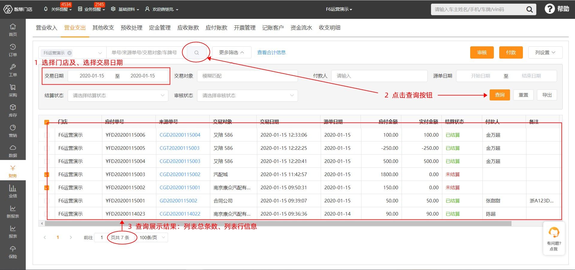Screen dimensions: 575x270
Task: Go to the previous page arrow
Action: pos(45,237)
